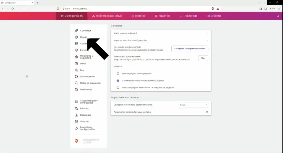Open the tab search chevron
Image resolution: width=283 pixels, height=153 pixels.
coord(258,3)
